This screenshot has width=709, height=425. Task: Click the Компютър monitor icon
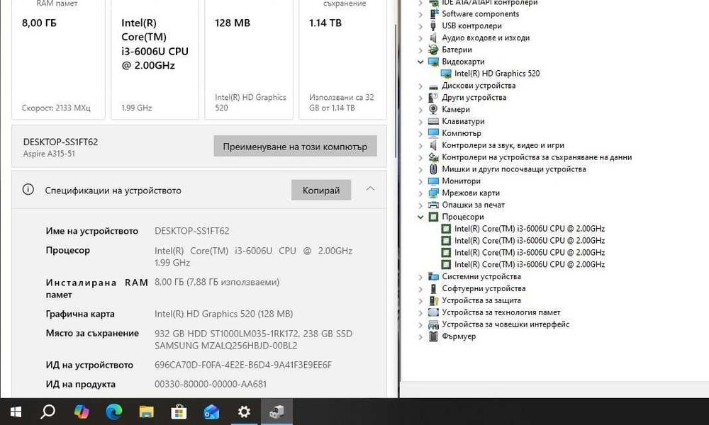433,133
